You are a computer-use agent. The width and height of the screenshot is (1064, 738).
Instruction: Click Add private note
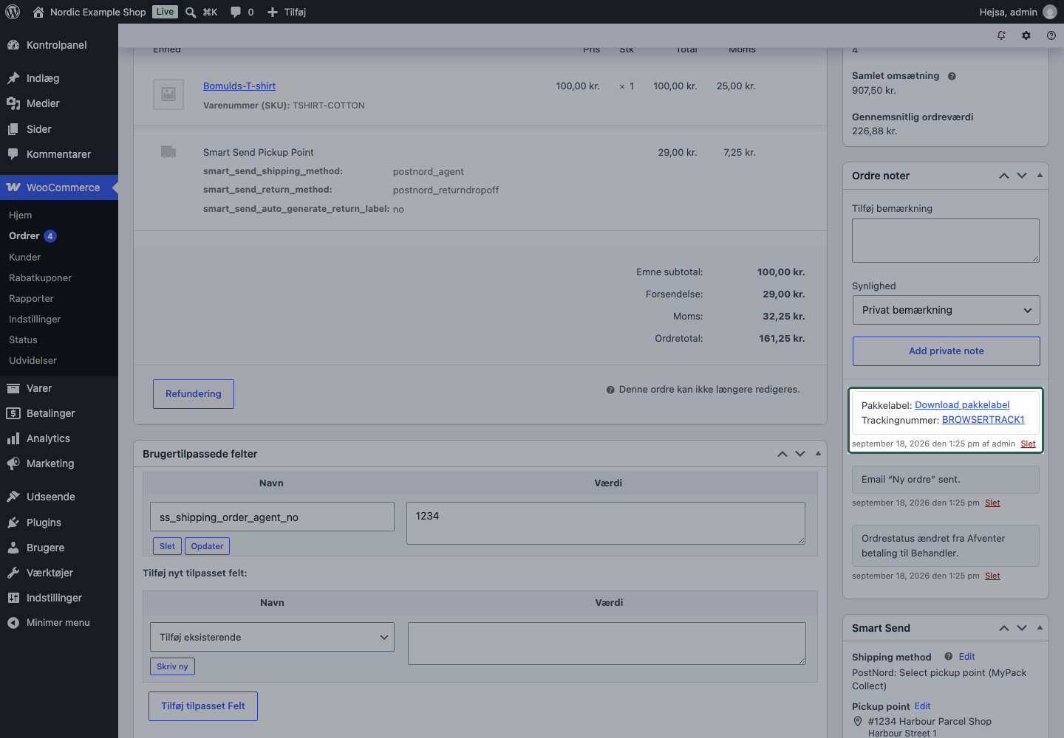(x=947, y=351)
